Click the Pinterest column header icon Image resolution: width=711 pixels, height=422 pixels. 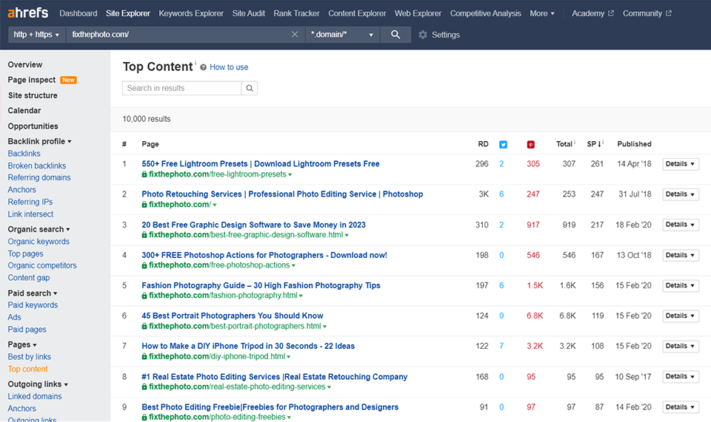[530, 144]
